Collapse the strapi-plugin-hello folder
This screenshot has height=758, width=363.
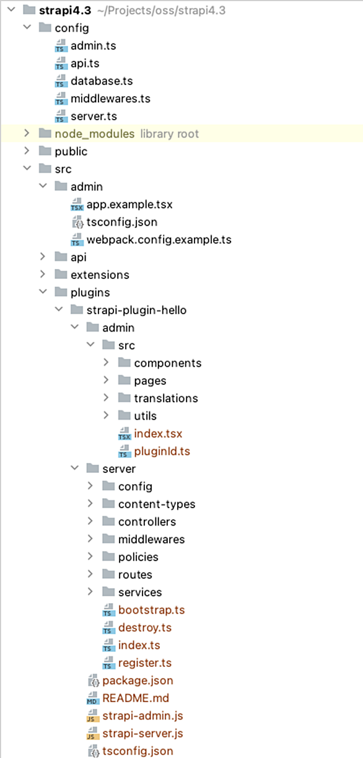[x=59, y=310]
